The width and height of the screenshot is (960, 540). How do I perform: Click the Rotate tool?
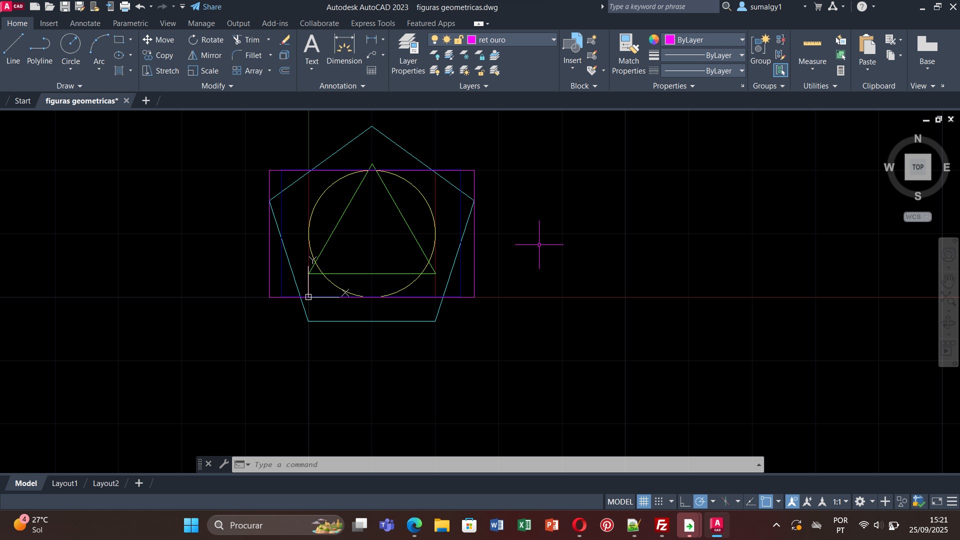coord(205,40)
